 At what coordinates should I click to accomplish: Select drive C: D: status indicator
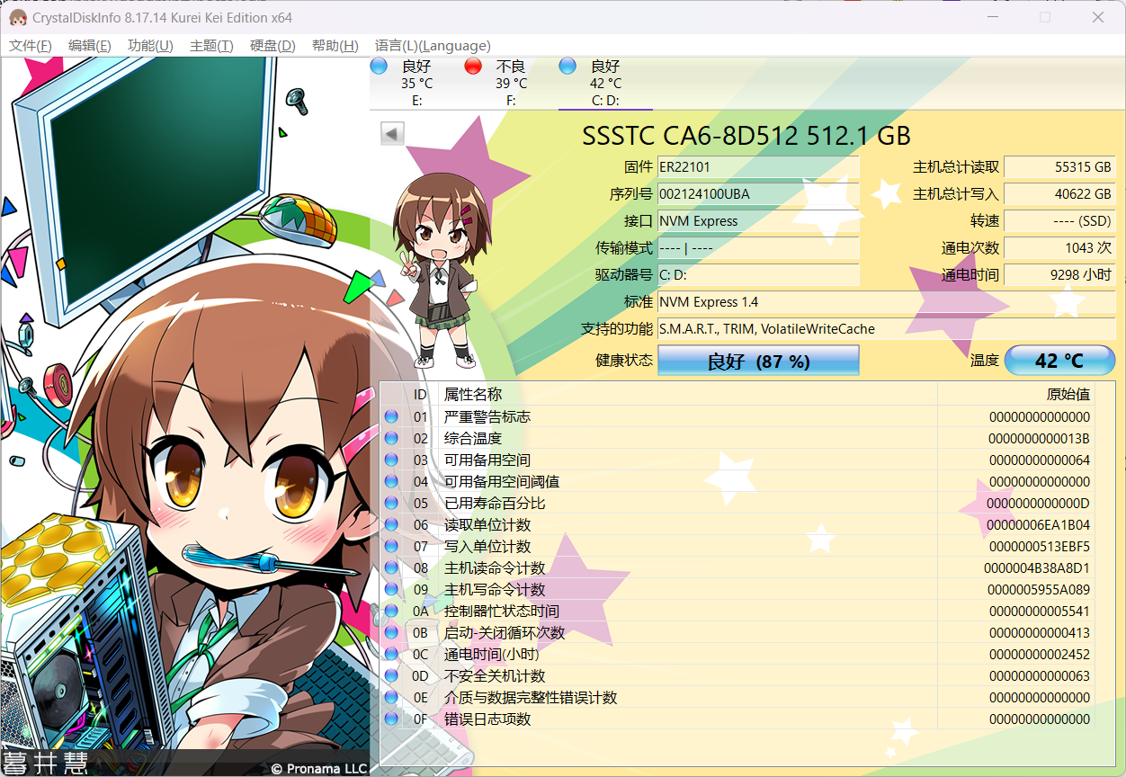click(x=567, y=66)
